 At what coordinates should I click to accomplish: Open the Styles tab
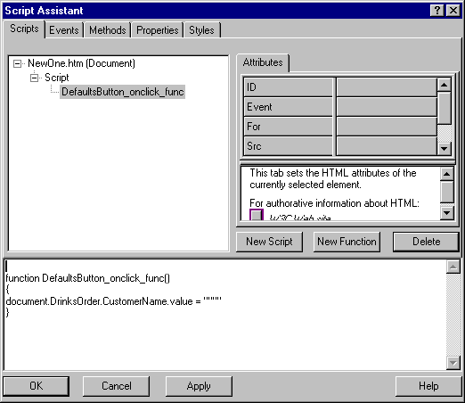coord(201,30)
